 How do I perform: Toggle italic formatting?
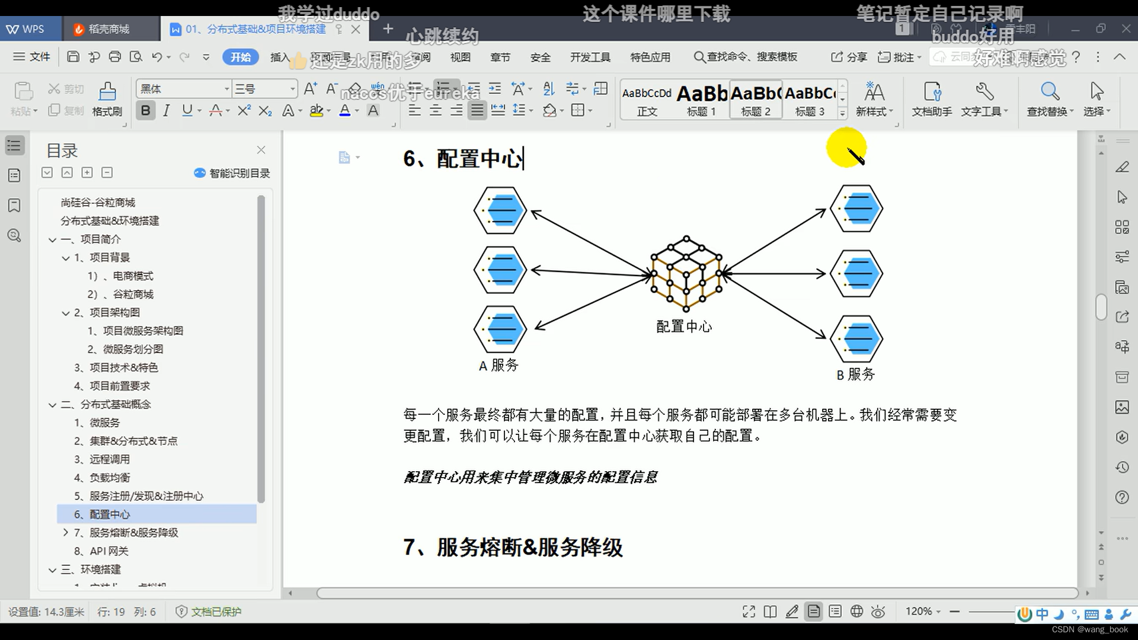click(x=167, y=110)
